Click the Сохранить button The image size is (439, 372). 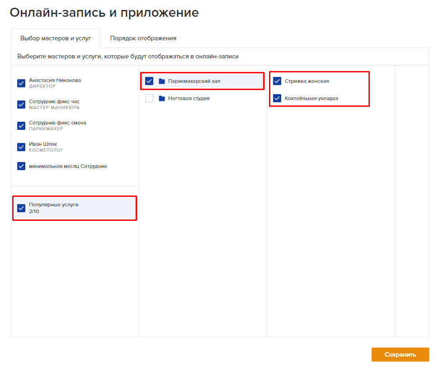point(400,355)
